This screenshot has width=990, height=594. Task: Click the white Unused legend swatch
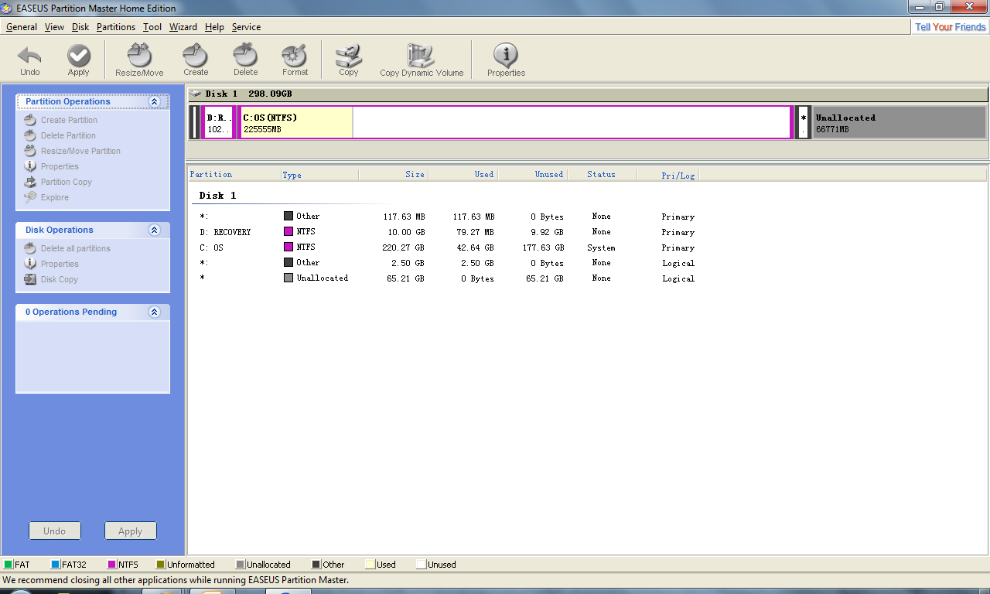(421, 565)
